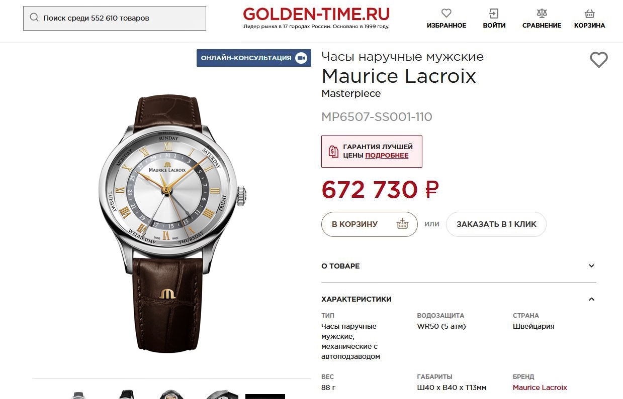Add watch with В корзину button

click(x=370, y=224)
